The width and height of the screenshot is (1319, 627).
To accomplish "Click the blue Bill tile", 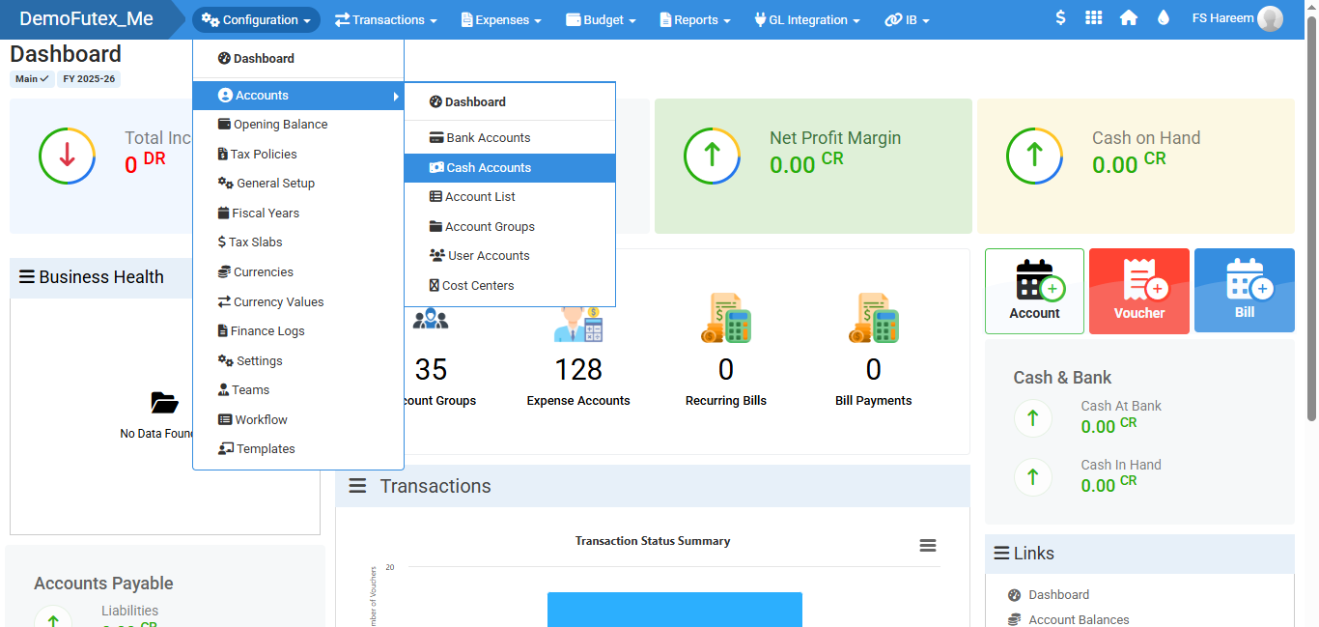I will click(1244, 291).
